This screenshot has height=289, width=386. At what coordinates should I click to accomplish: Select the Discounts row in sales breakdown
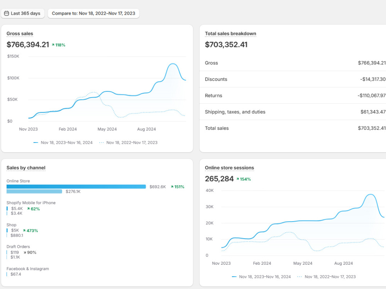[293, 79]
